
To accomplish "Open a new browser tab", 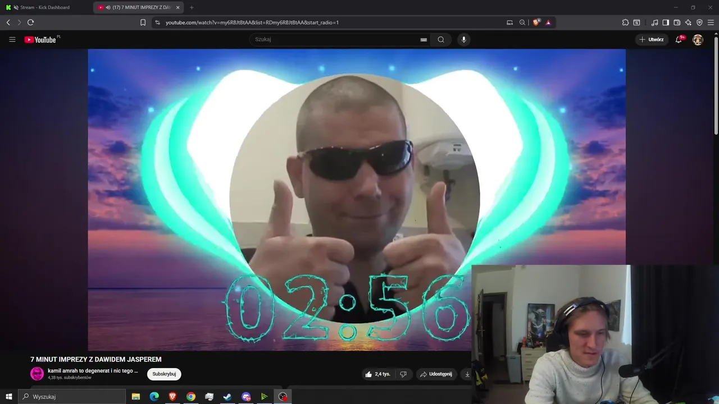I will [192, 7].
